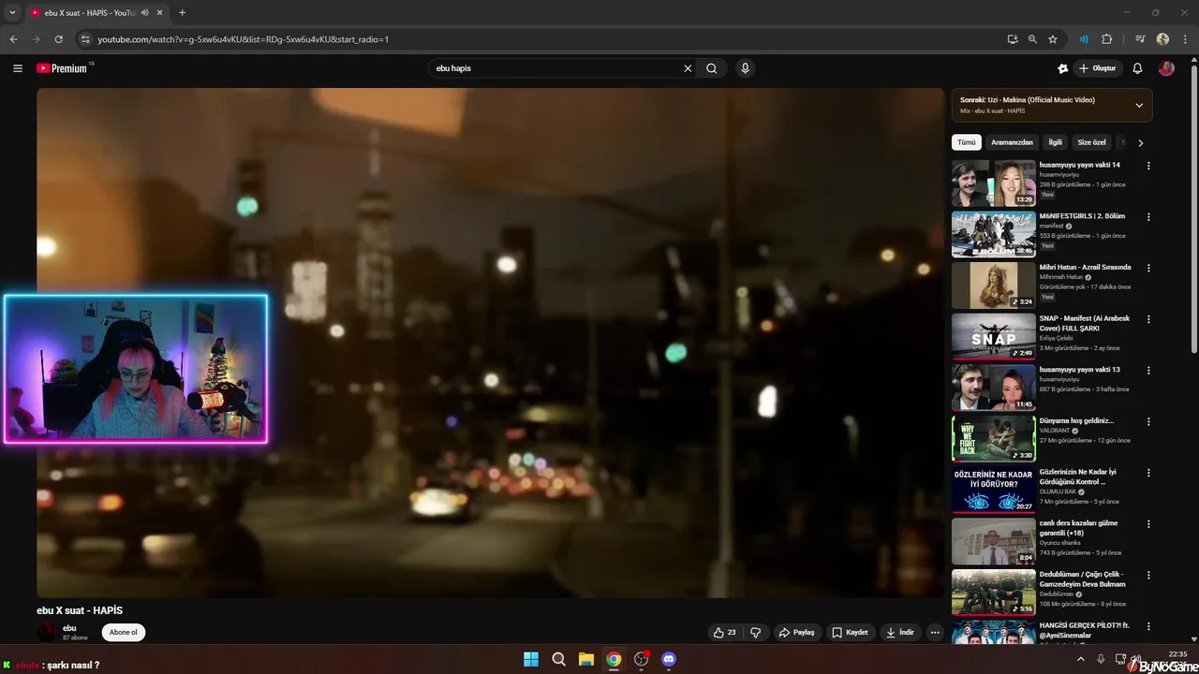Open options for husamyuyu yayın vakti 14

point(1148,166)
